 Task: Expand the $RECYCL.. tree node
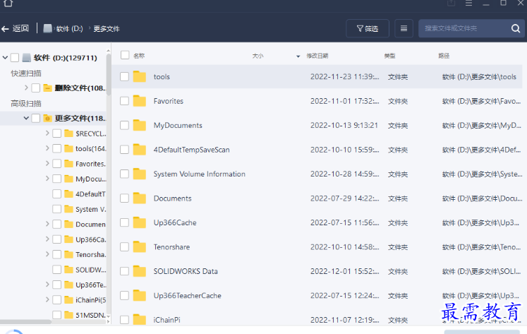[x=47, y=133]
